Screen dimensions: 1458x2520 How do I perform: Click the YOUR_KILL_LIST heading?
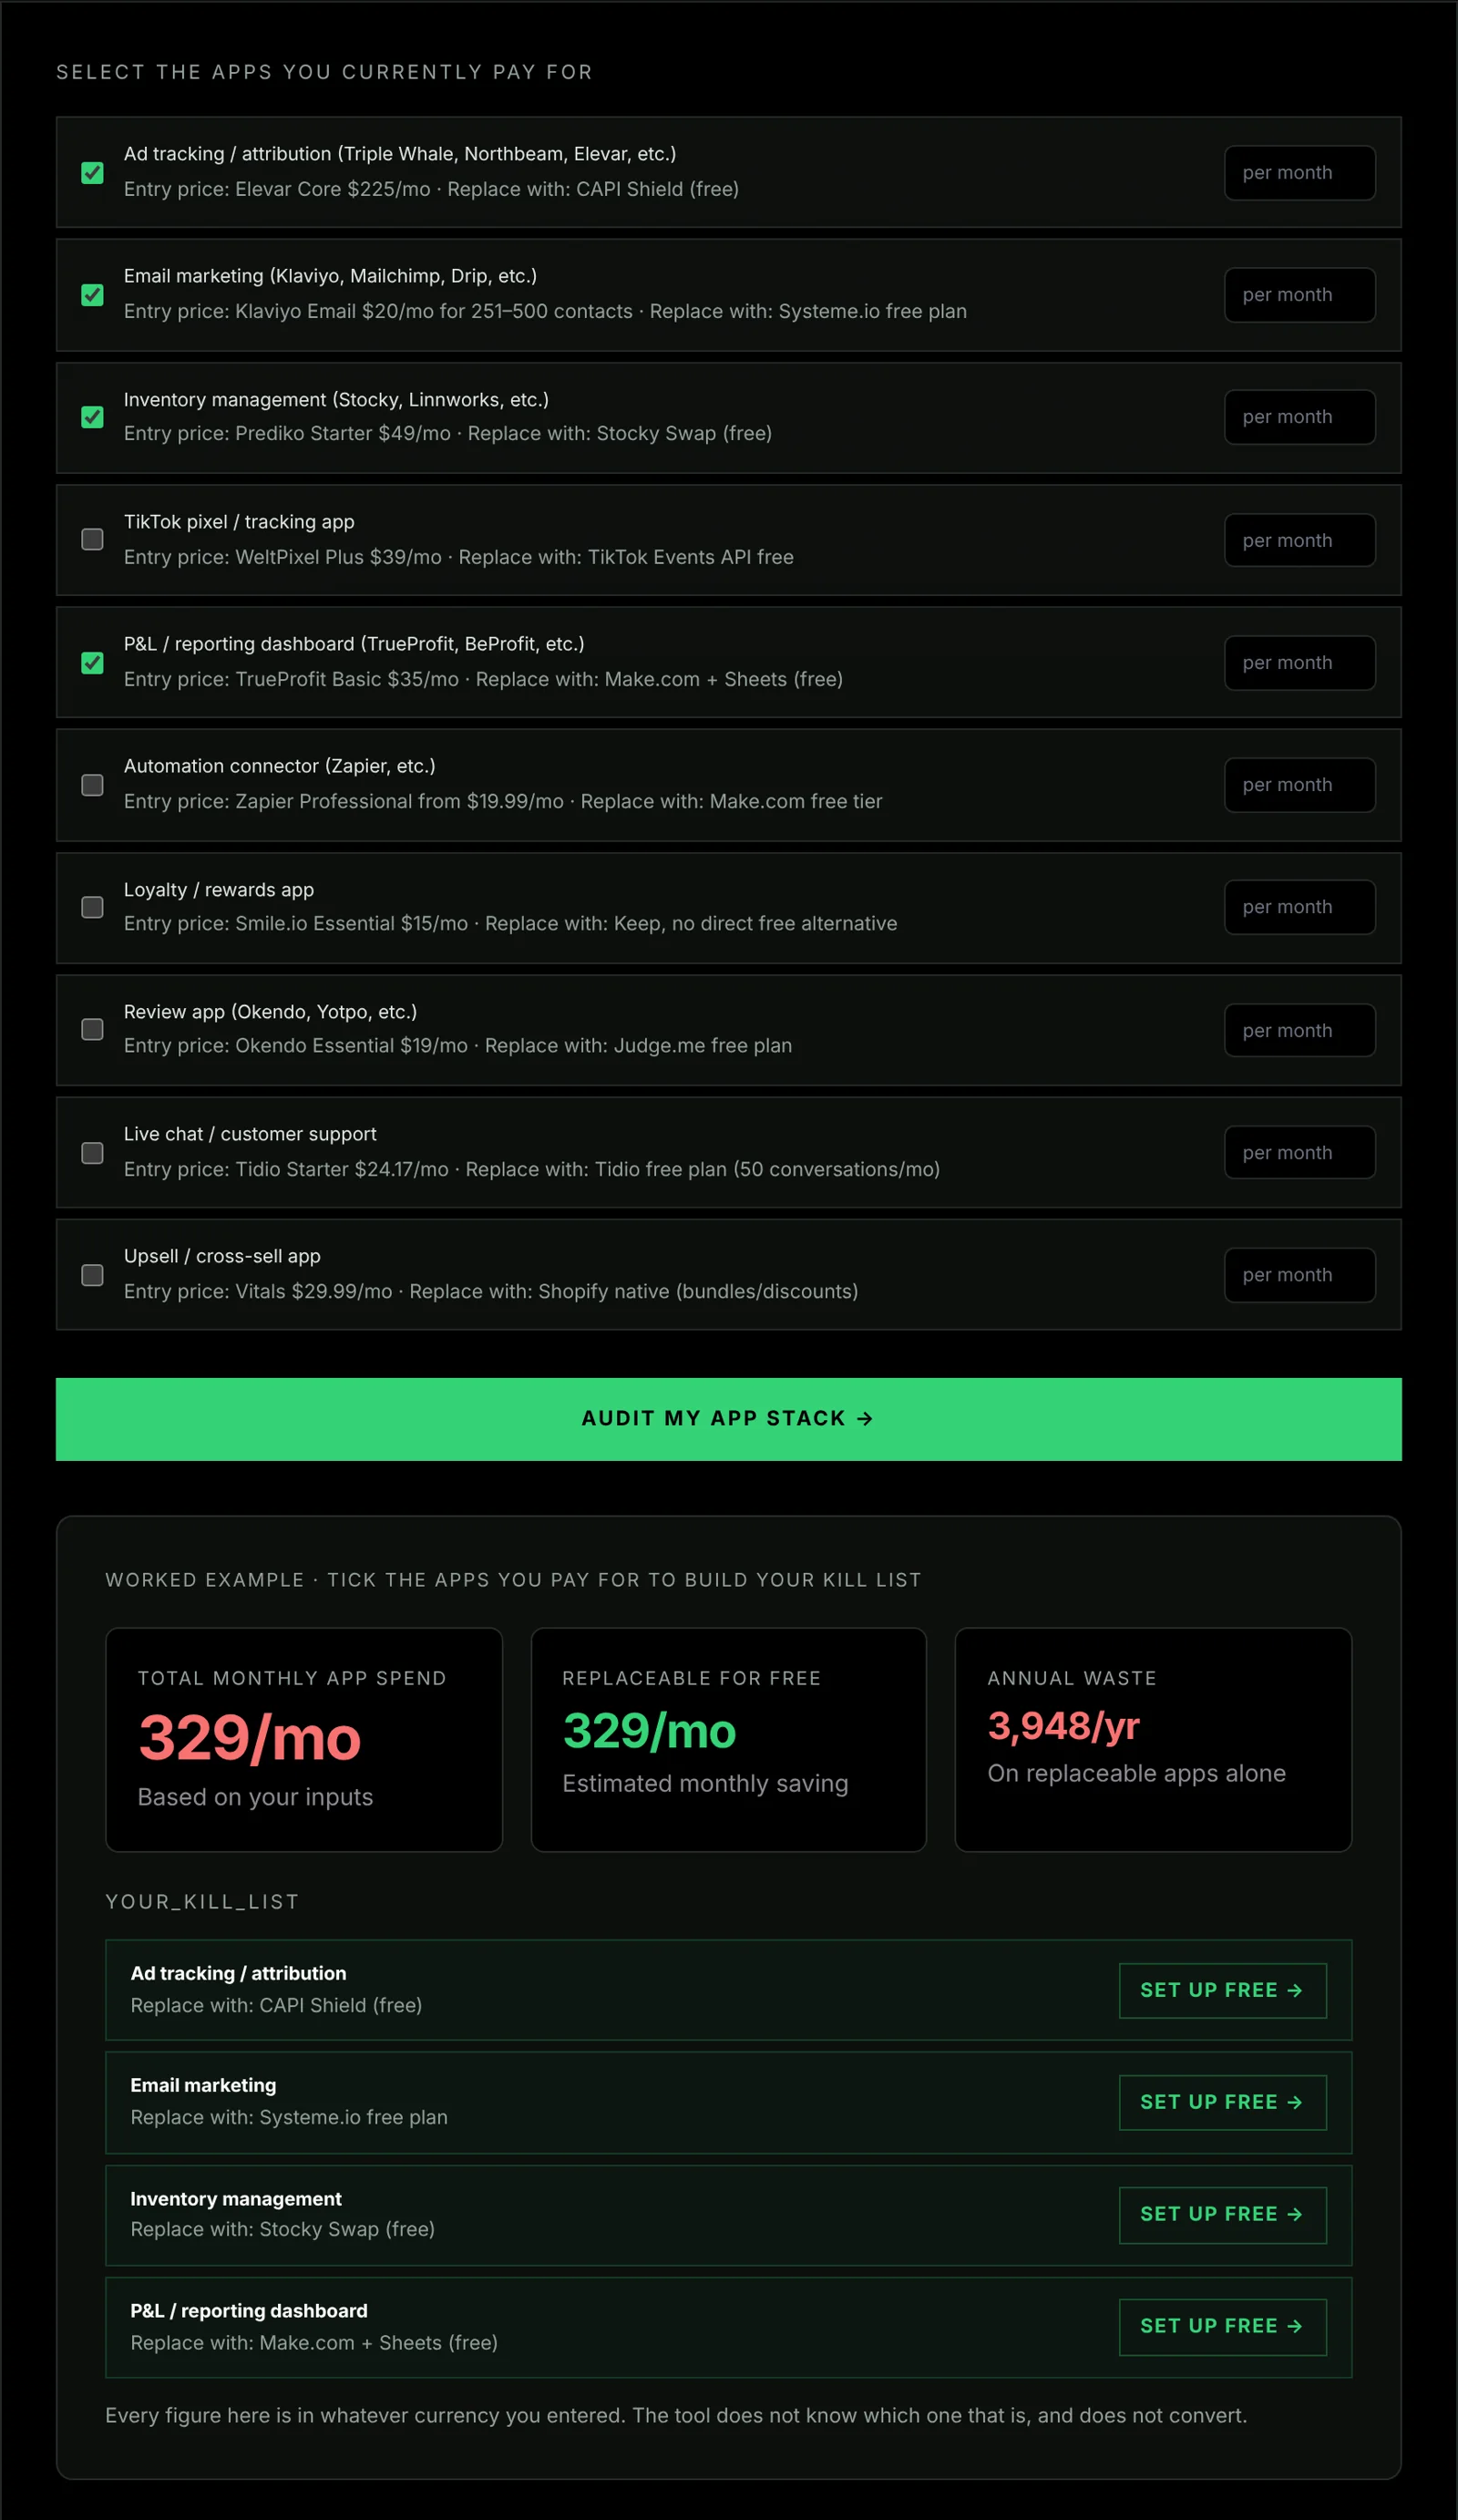coord(203,1902)
